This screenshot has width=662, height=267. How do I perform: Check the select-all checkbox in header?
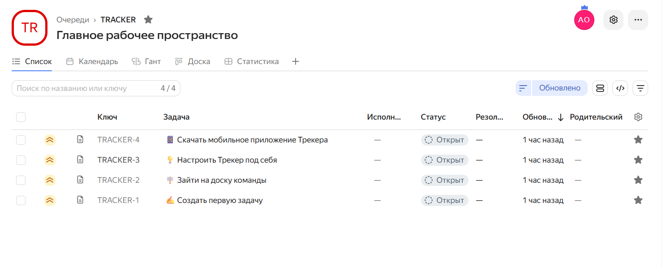[x=21, y=117]
